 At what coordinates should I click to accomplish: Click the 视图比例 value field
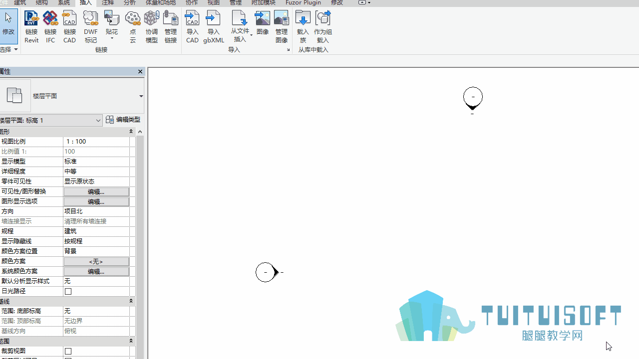(x=96, y=142)
